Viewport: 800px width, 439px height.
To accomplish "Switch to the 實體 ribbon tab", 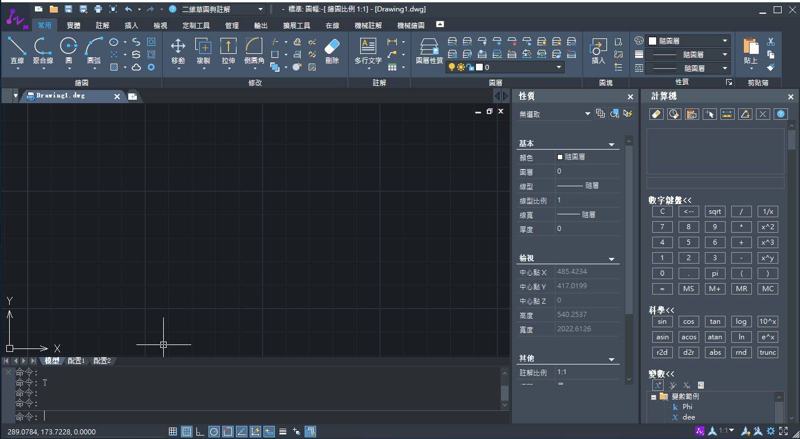I will click(74, 25).
